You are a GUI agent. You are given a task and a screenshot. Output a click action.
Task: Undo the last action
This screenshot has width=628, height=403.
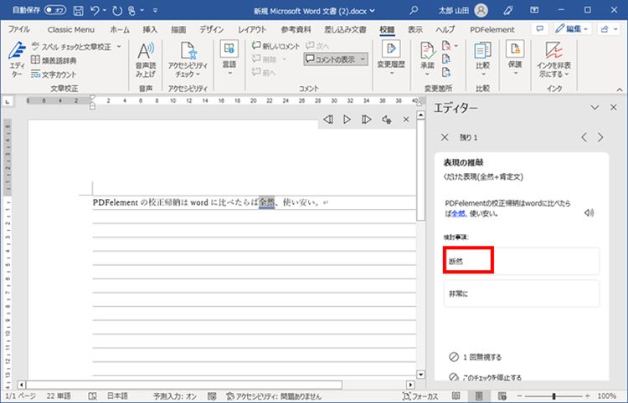click(95, 10)
